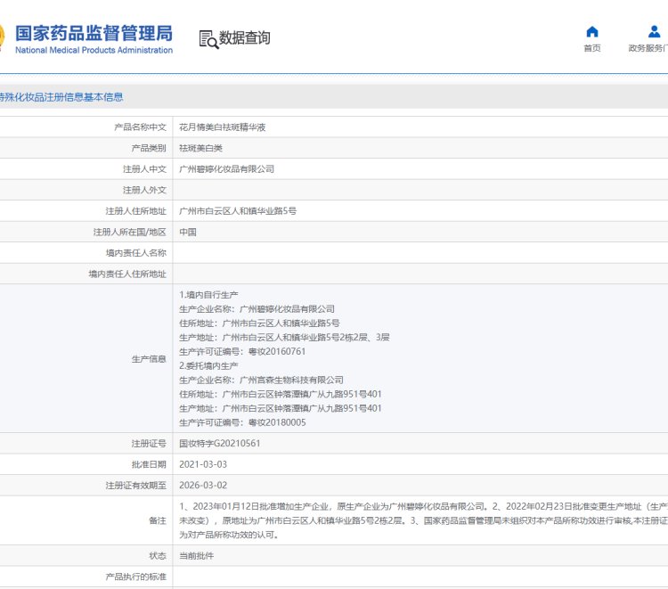Click the section header 特殊化妆品注册信息基本信息
668x589 pixels.
tap(61, 97)
